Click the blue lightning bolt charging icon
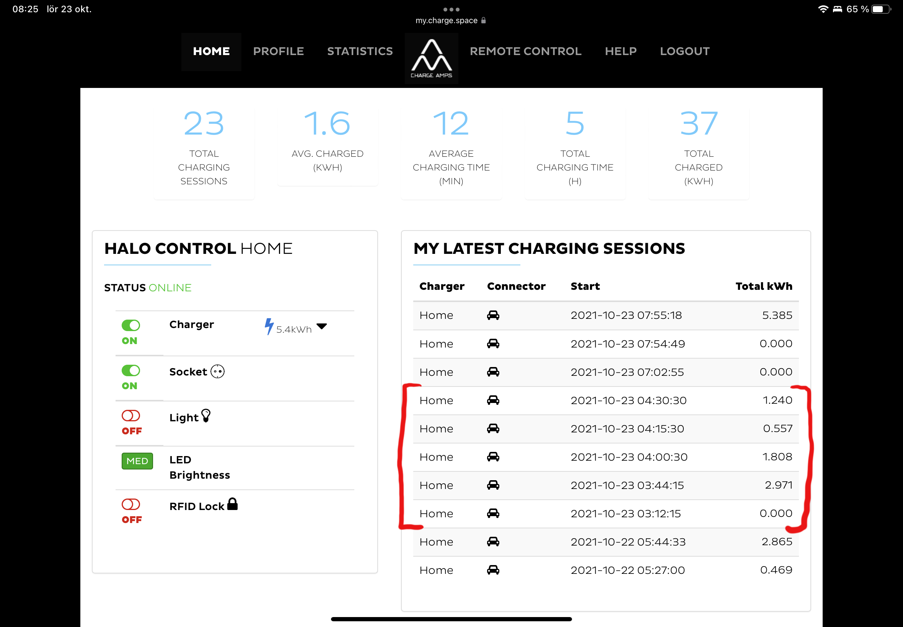 269,326
